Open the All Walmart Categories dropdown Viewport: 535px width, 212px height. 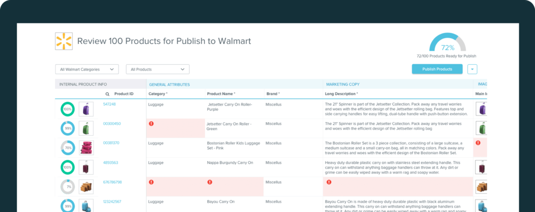(x=87, y=69)
